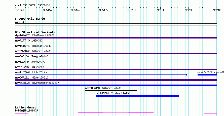Click the nsv6102459 (Wu2021) label
The width and height of the screenshot is (224, 116).
[29, 67]
